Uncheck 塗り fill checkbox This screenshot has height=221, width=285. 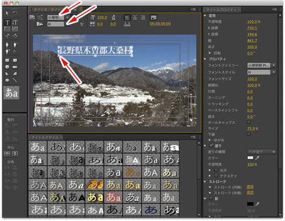pyautogui.click(x=211, y=146)
